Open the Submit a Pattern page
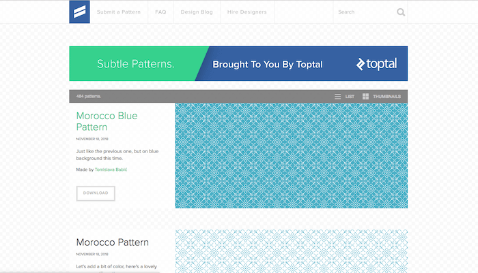The width and height of the screenshot is (478, 273). 119,12
